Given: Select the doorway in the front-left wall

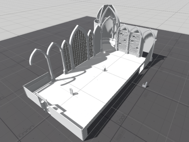Looking at the screenshot, I should click(x=43, y=104).
